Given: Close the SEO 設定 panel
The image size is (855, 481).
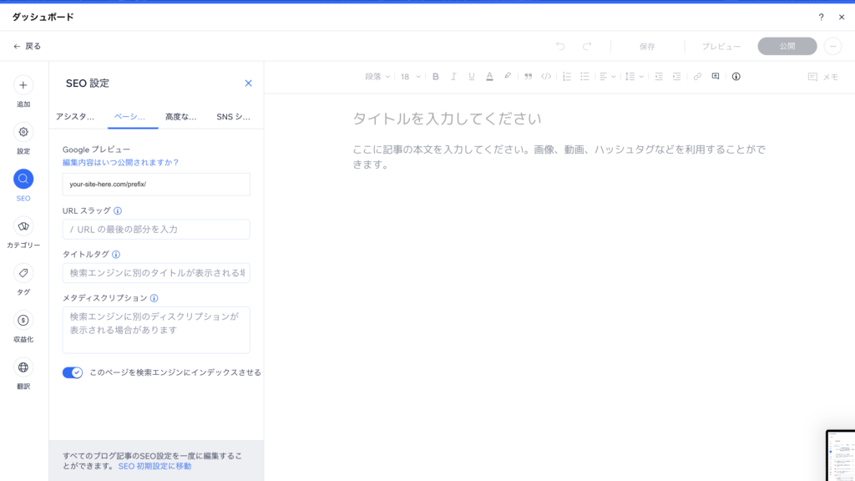Looking at the screenshot, I should [248, 84].
